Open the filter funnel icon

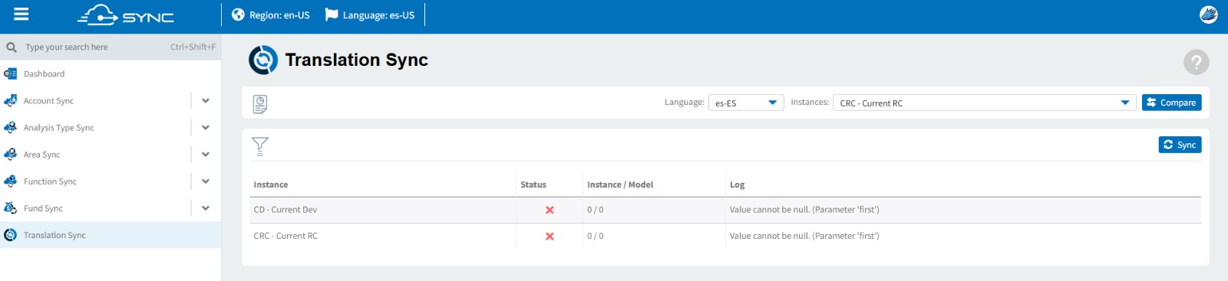pos(260,146)
